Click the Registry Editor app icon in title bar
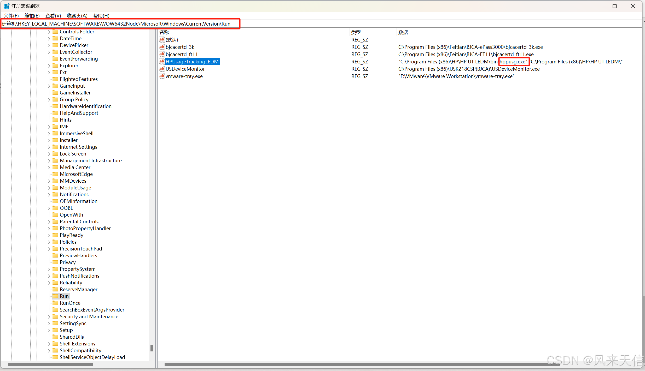 click(6, 6)
